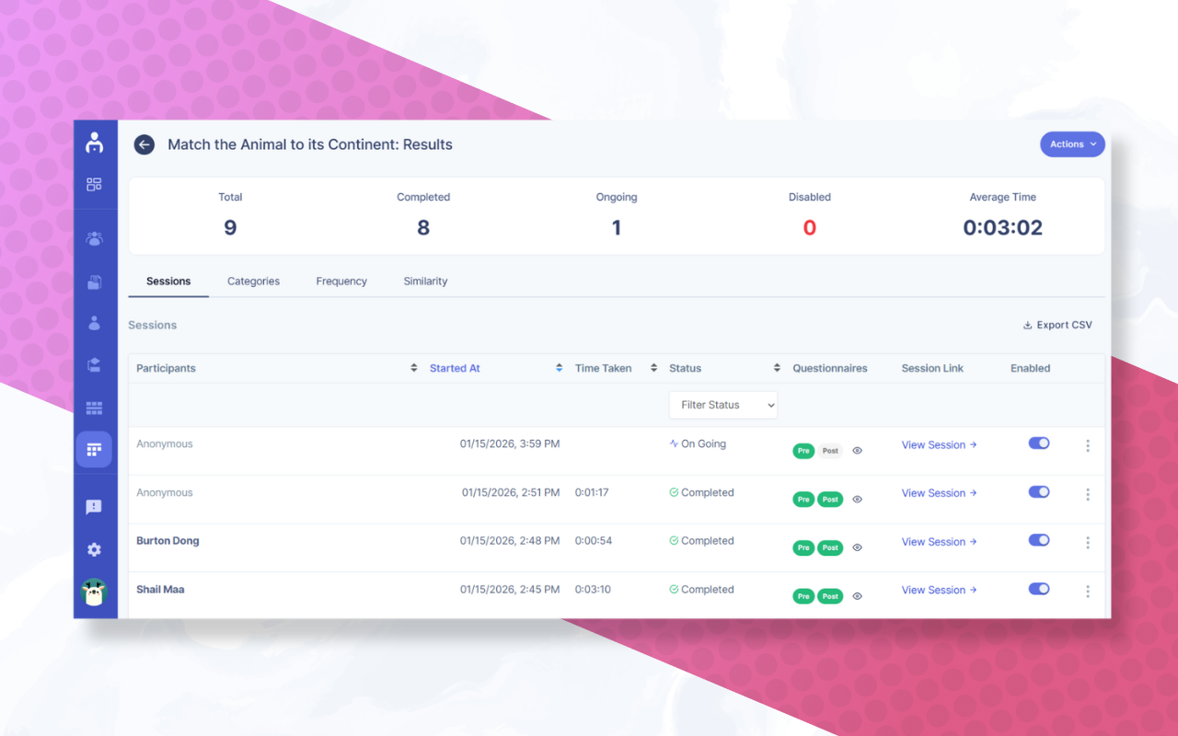Open the graduation cap sidebar icon
The image size is (1178, 736).
pos(94,365)
